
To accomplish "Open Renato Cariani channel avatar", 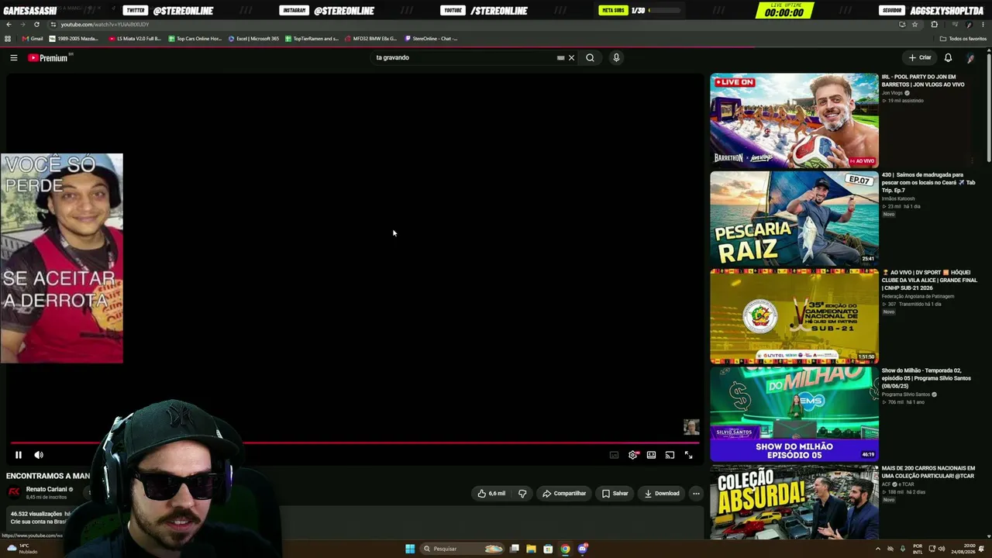I will coord(14,492).
